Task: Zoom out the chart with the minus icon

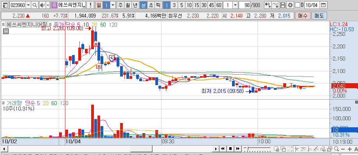Action: [x=343, y=149]
